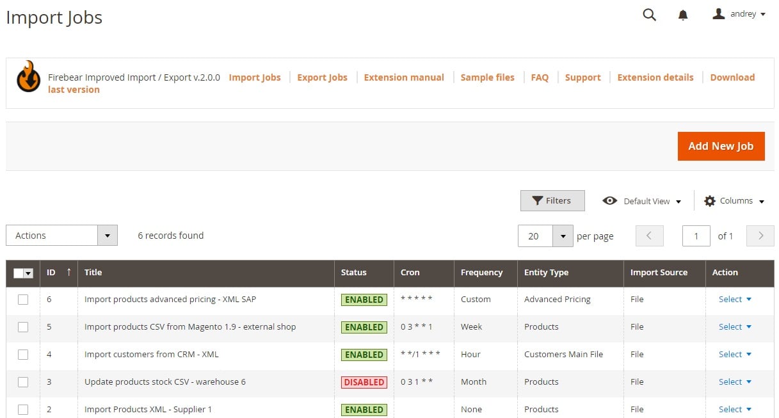Screen dimensions: 779x418
Task: Click the eye icon next to Default View
Action: click(x=610, y=200)
